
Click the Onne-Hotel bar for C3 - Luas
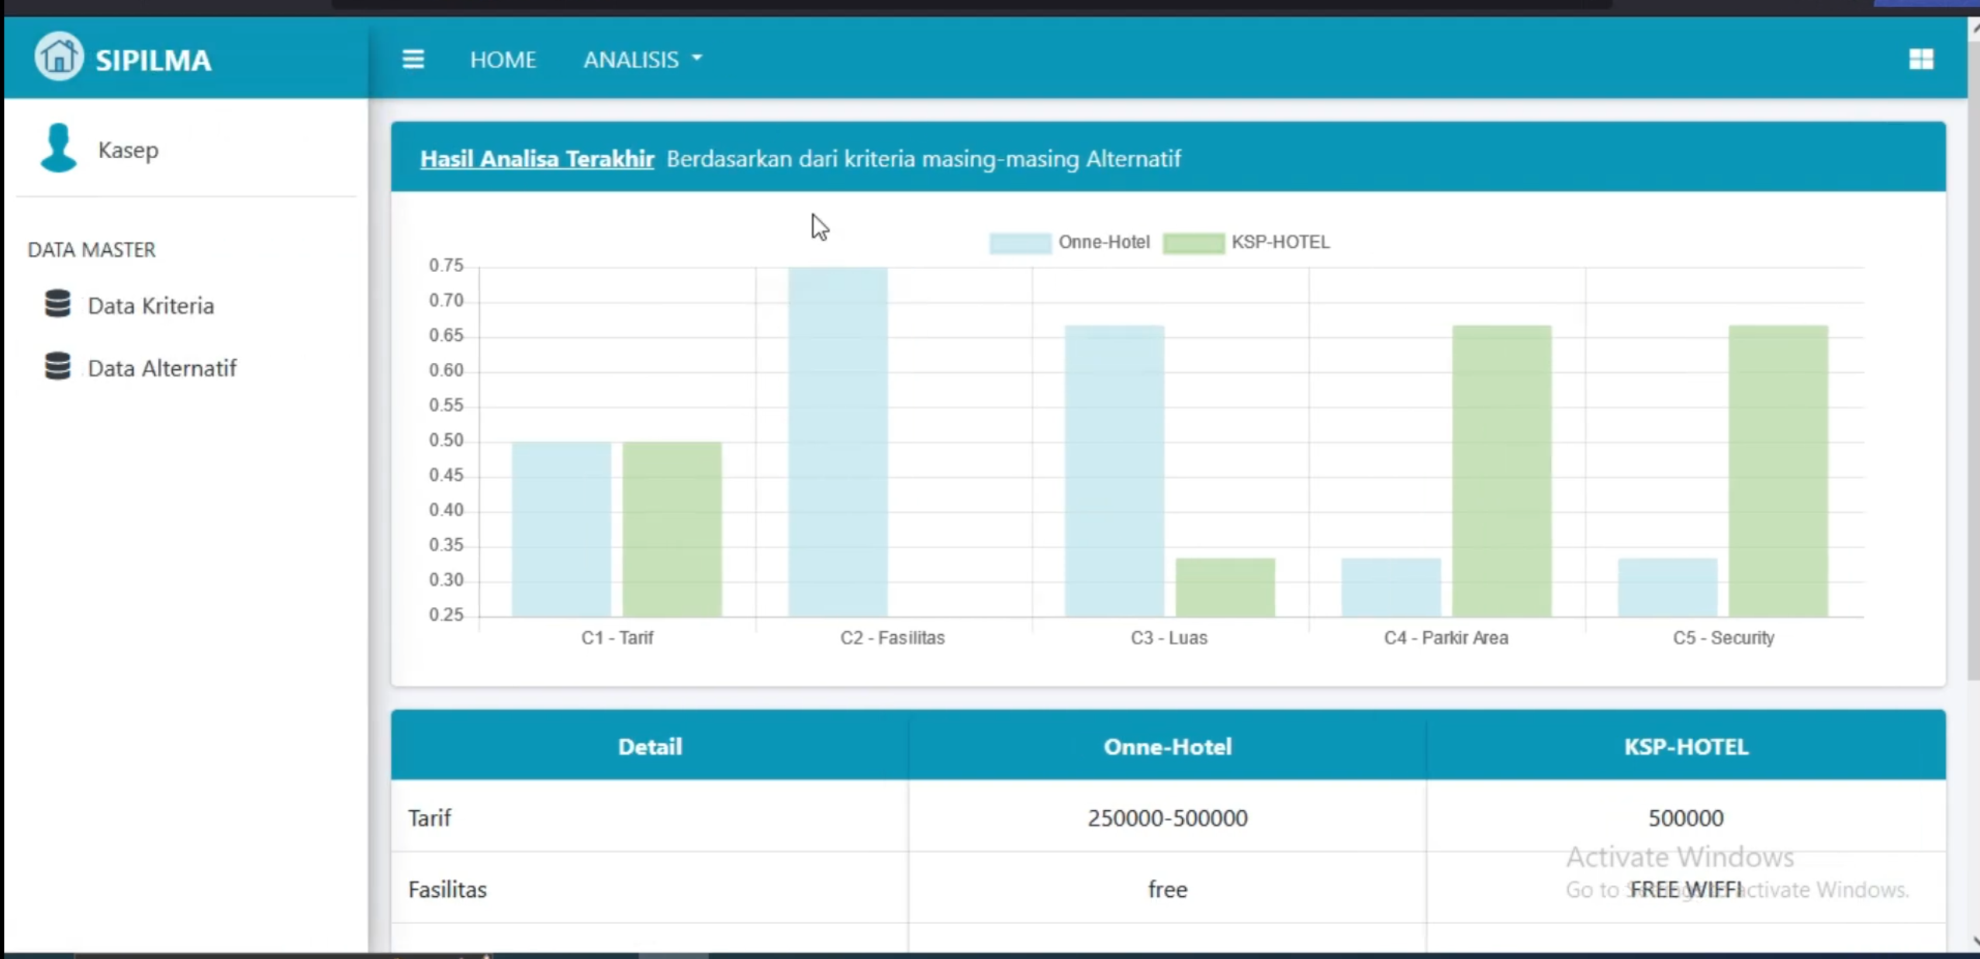point(1114,471)
